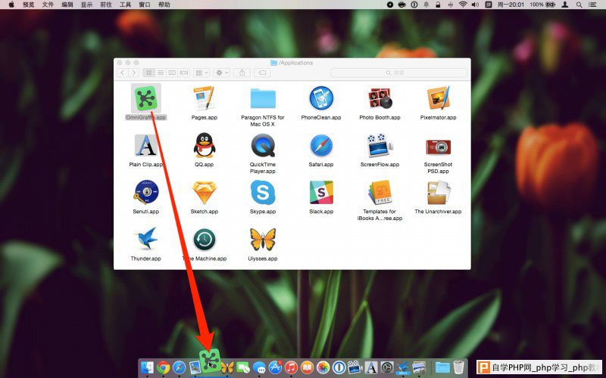The image size is (606, 378).
Task: Open the 工具 menu
Action: tap(125, 5)
